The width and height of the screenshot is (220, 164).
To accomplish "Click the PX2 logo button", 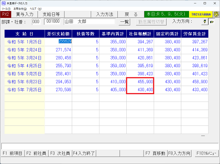I will pyautogui.click(x=6, y=15).
